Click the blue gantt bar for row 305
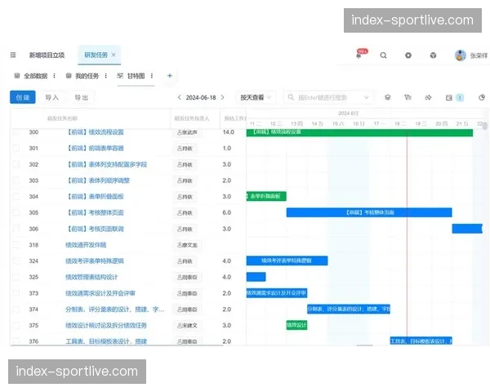The width and height of the screenshot is (490, 392). [369, 212]
